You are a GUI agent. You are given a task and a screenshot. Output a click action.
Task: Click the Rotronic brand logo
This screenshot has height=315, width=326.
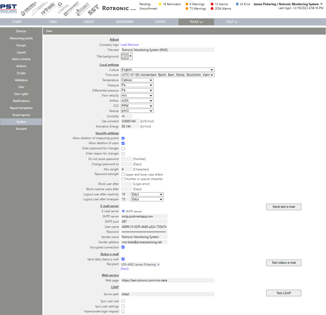pos(48,9)
